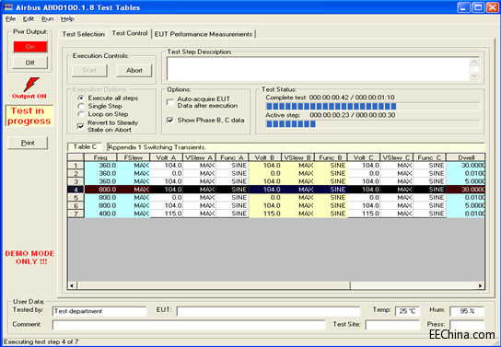The width and height of the screenshot is (501, 347).
Task: Select row header 2 in table
Action: pos(76,173)
